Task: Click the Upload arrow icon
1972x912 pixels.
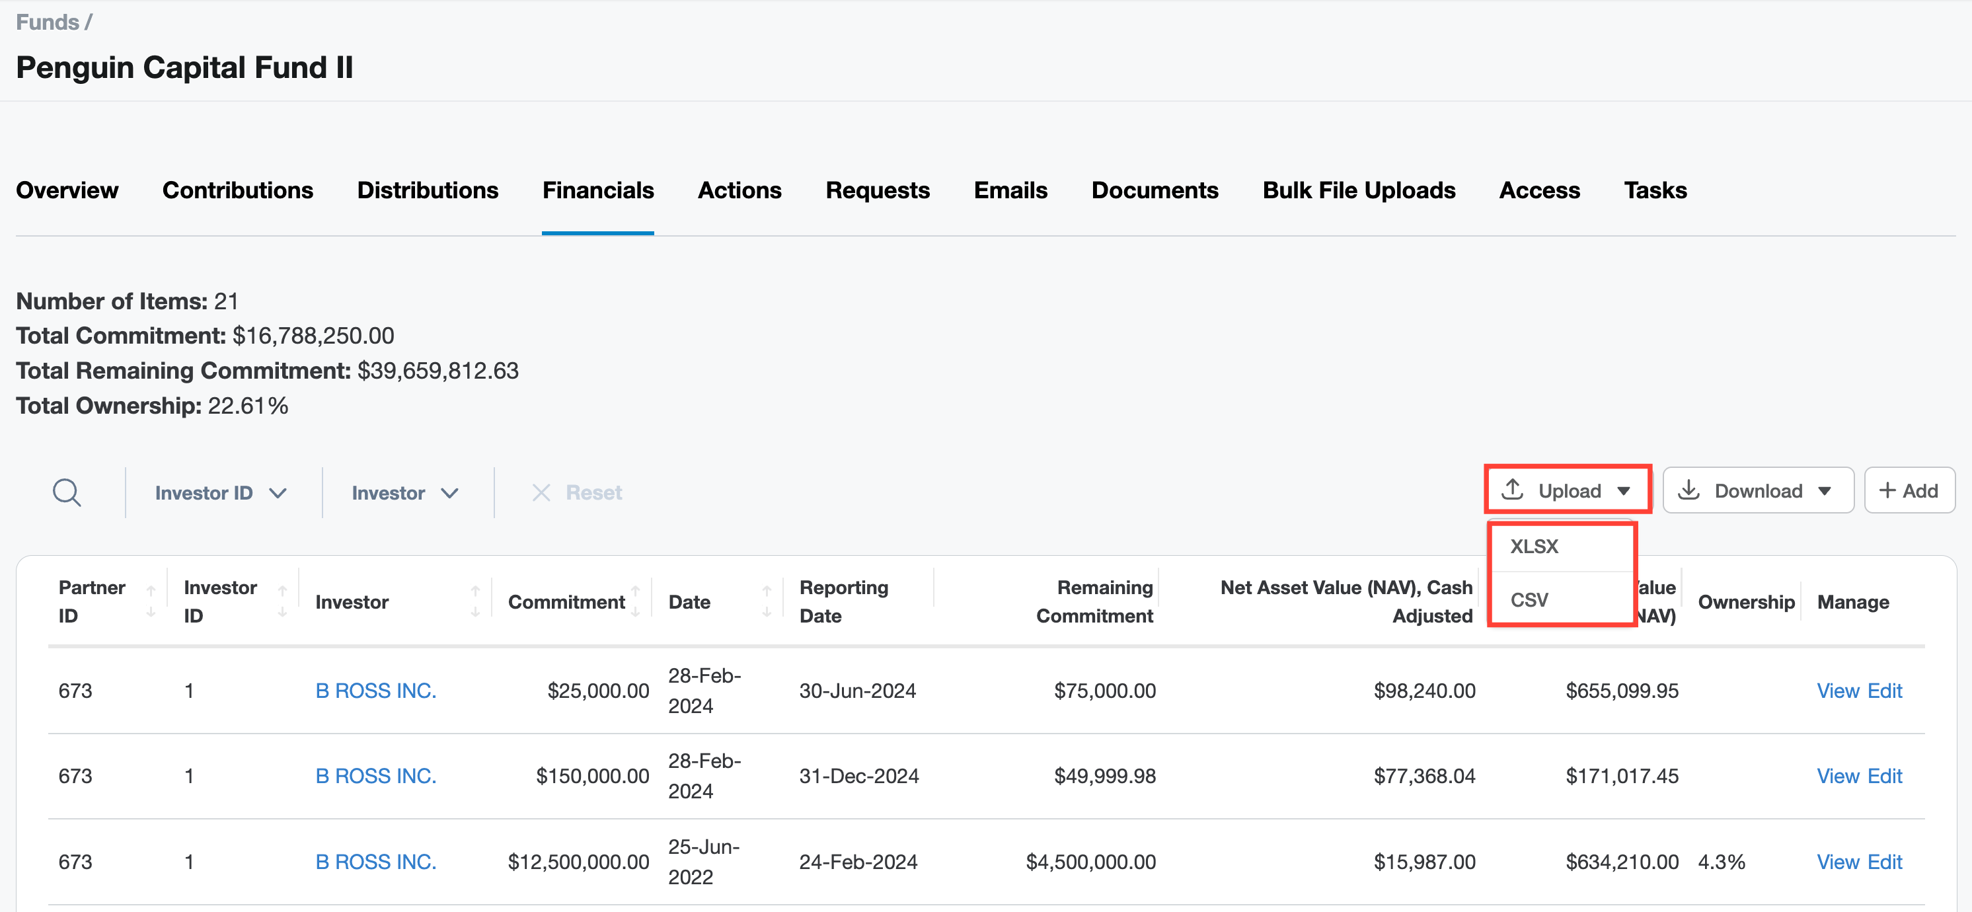Action: [x=1512, y=490]
